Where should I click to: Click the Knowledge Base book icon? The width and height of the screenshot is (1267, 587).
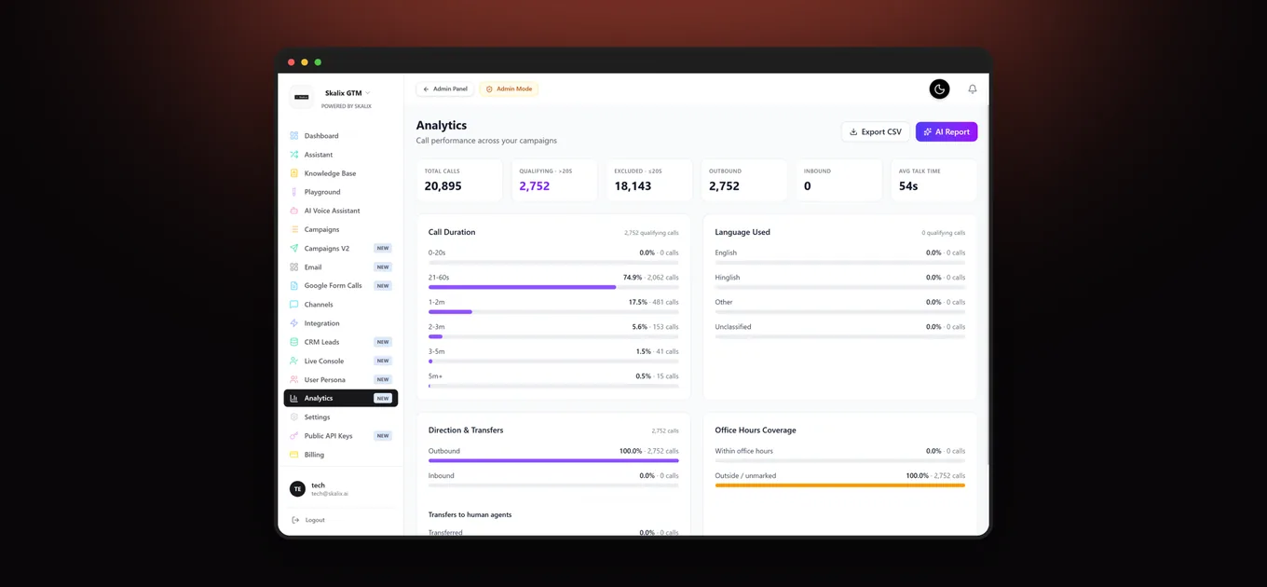[294, 173]
